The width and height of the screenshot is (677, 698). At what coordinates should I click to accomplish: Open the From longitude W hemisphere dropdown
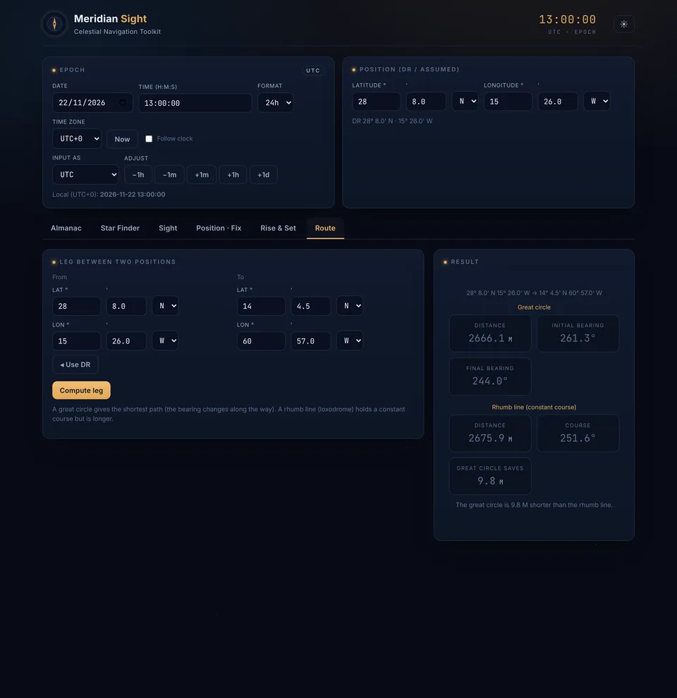point(165,341)
